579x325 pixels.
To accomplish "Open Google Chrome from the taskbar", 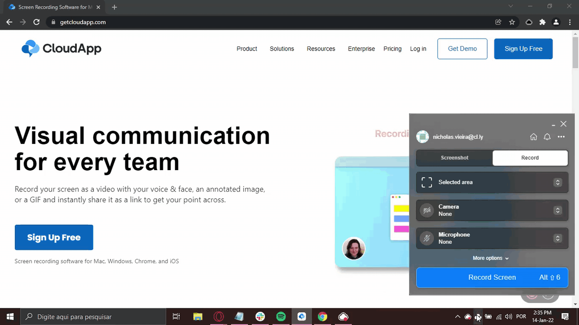I will point(322,316).
